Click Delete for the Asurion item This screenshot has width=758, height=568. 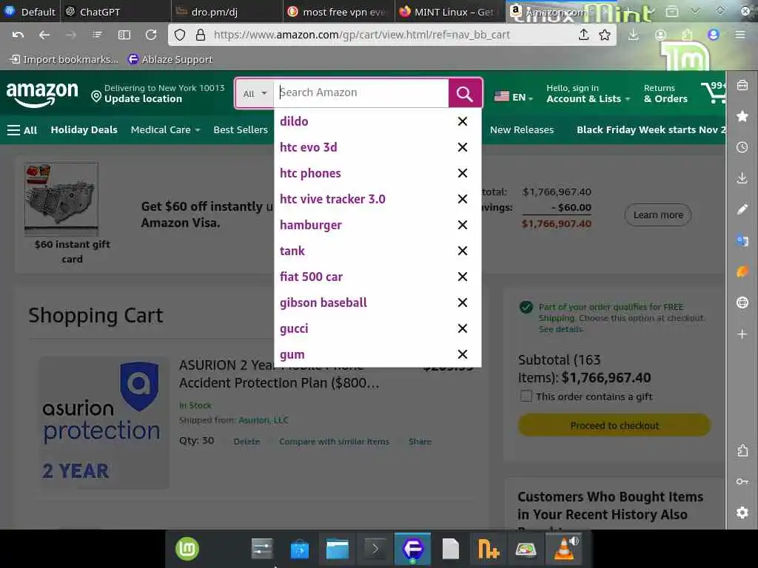[246, 442]
